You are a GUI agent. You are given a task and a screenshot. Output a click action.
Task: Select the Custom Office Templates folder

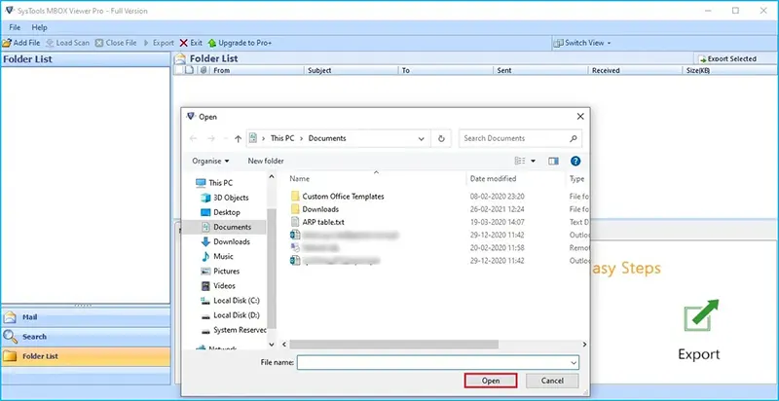tap(343, 196)
